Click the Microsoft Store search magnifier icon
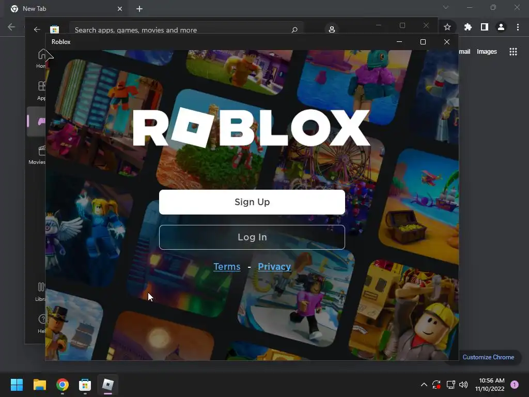The height and width of the screenshot is (397, 529). 294,29
